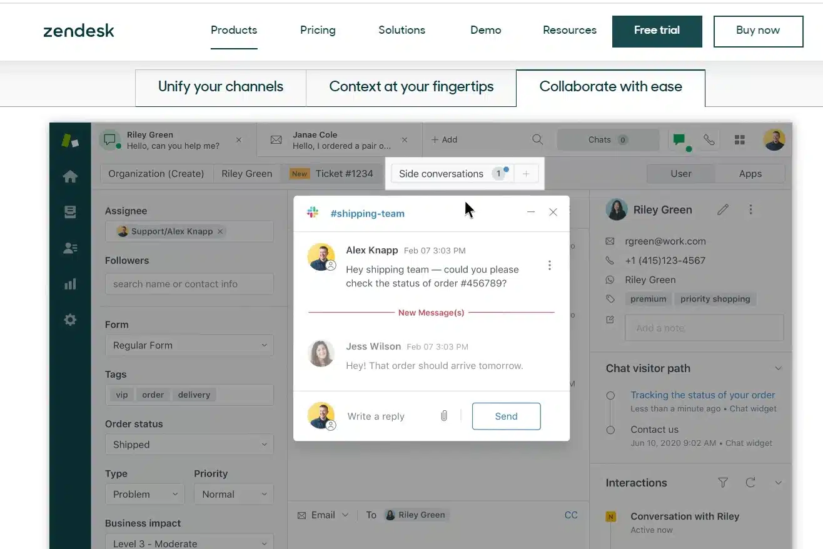Collapse the Chat visitor path section
This screenshot has height=549, width=823.
[x=778, y=368]
